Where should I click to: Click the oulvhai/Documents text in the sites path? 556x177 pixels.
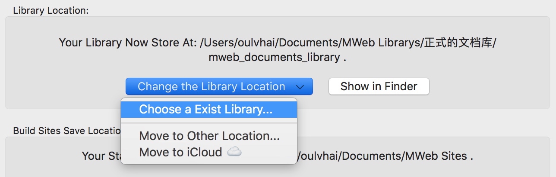tap(348, 156)
